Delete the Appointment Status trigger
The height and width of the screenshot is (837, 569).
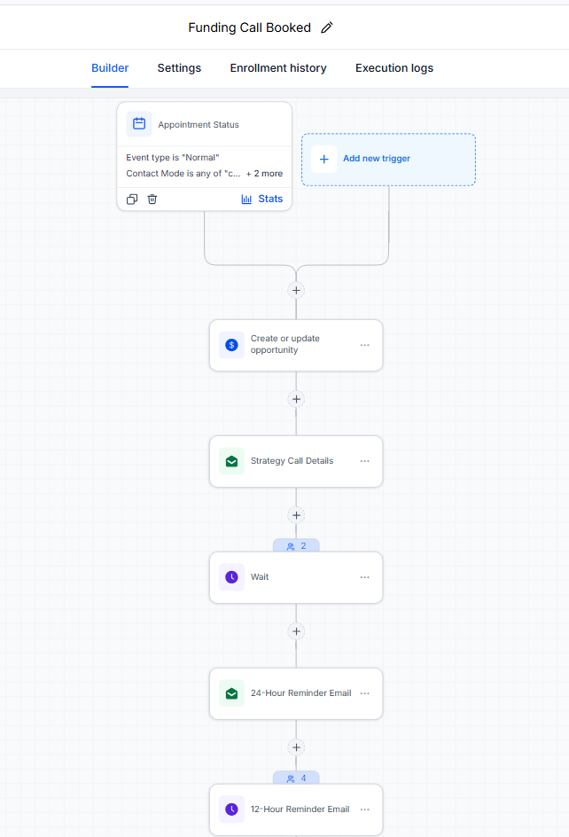[x=152, y=199]
